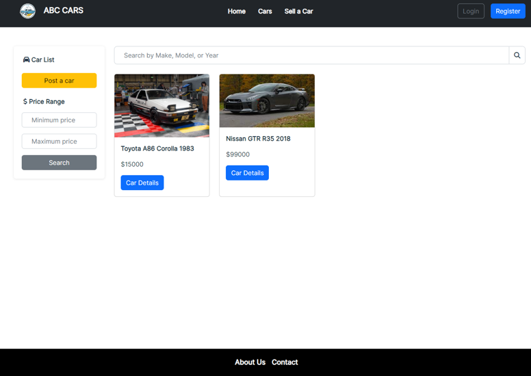
Task: Click the yellow Post a car button
Action: [x=60, y=81]
